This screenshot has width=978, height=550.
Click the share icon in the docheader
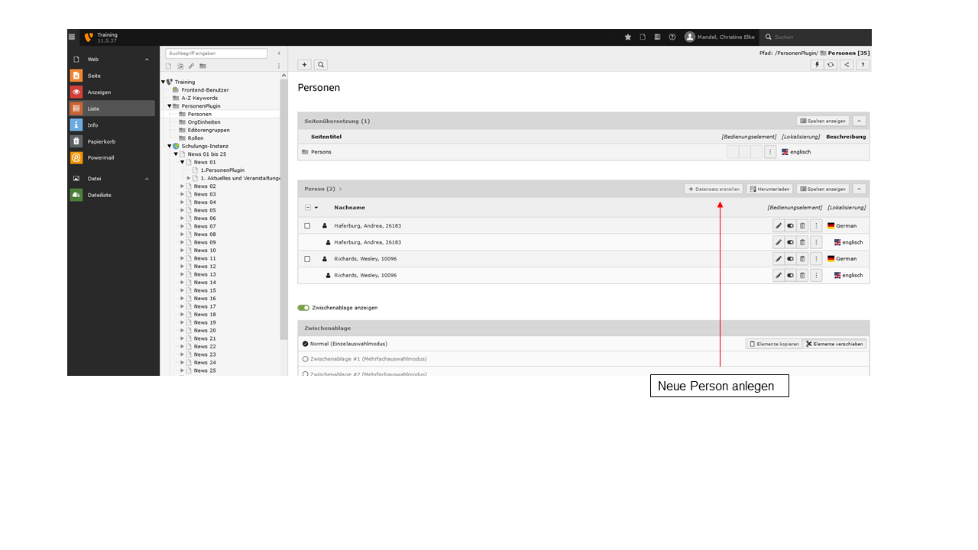pyautogui.click(x=847, y=65)
